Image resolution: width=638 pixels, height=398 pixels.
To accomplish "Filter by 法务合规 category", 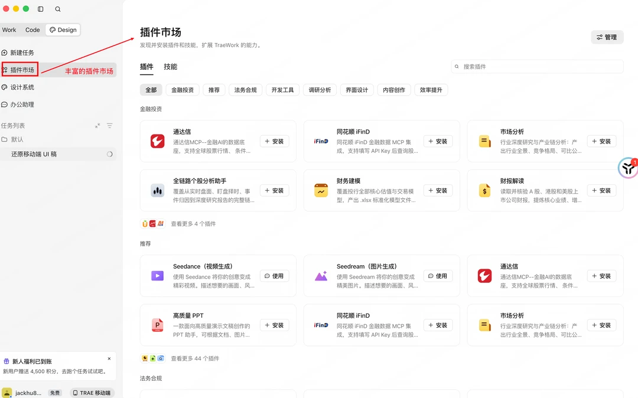I will point(245,90).
